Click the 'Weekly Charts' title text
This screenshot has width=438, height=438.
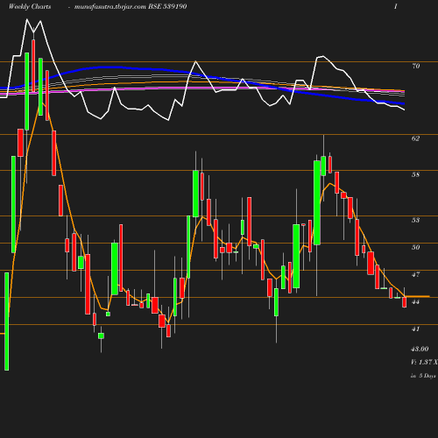30,7
